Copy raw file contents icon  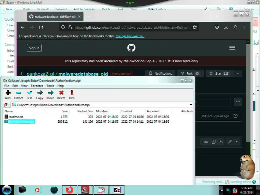click(x=214, y=142)
